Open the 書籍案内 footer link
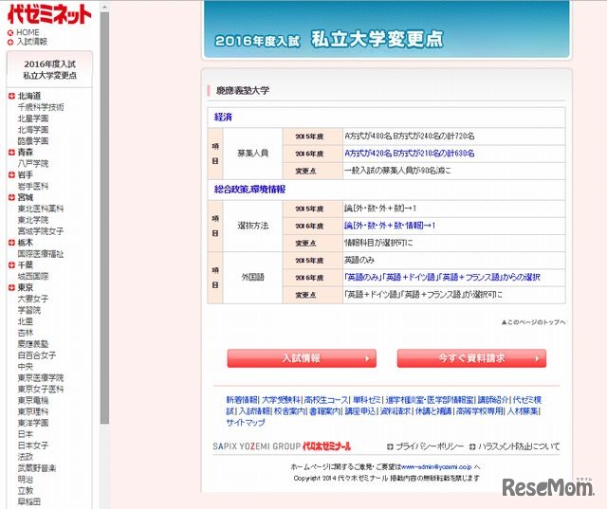The image size is (607, 509). click(x=325, y=411)
